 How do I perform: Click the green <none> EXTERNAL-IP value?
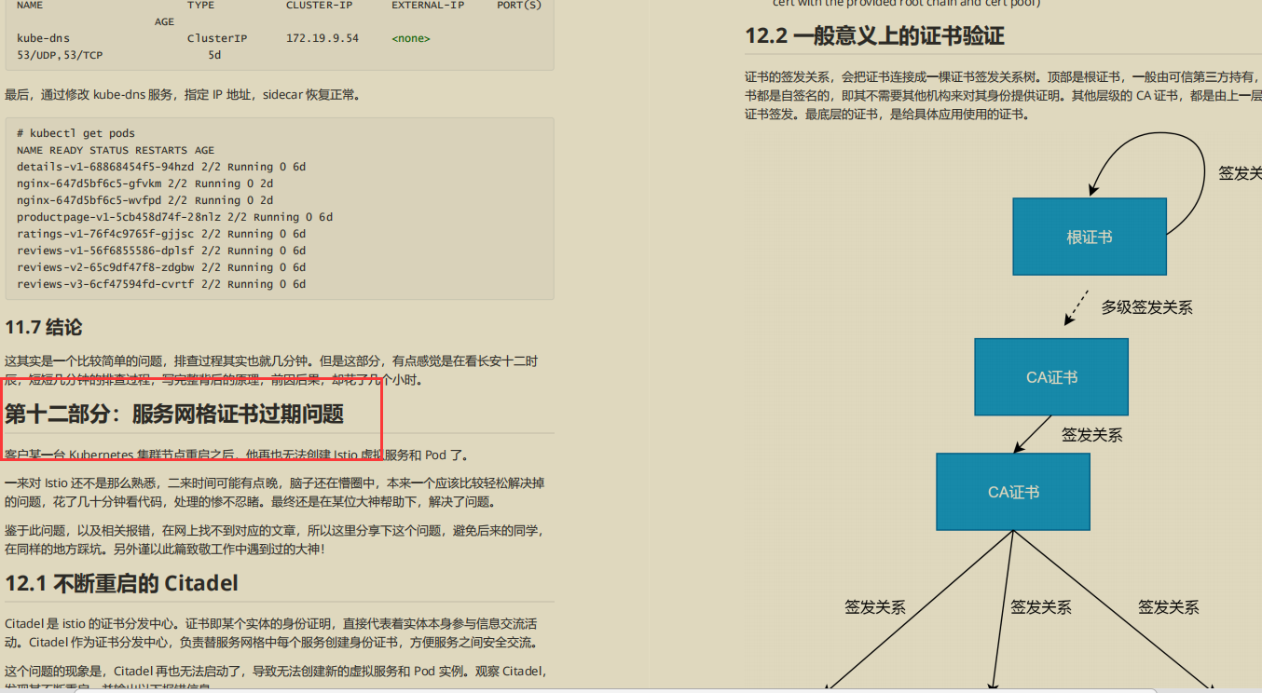click(410, 38)
